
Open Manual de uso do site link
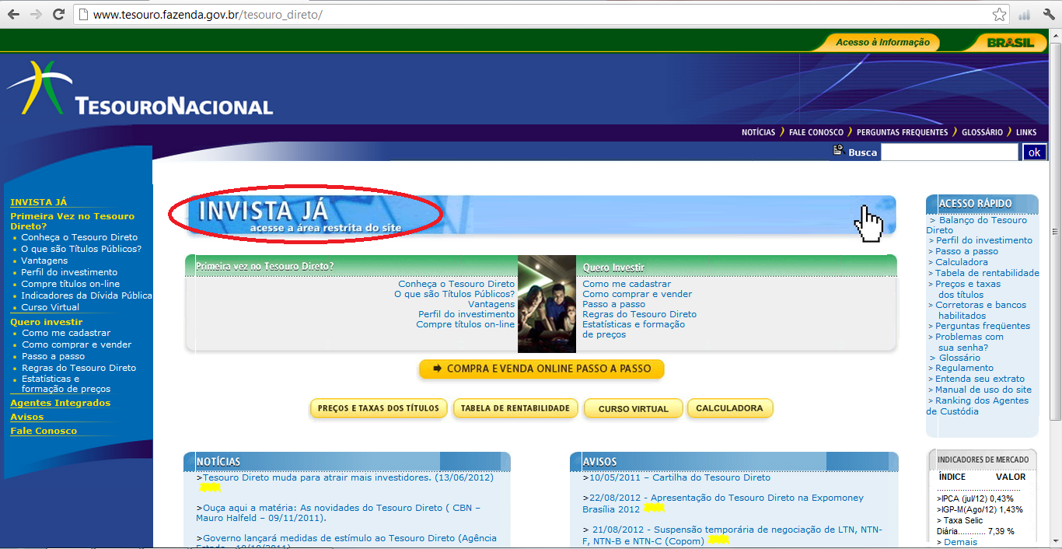click(x=983, y=390)
